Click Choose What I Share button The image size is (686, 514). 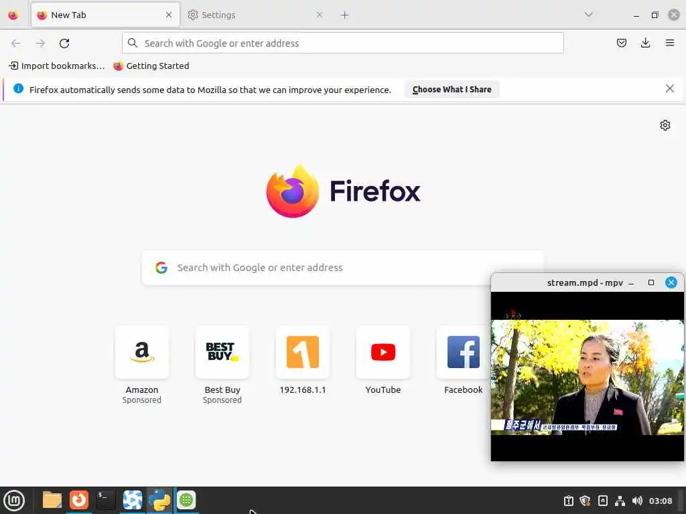pyautogui.click(x=452, y=90)
